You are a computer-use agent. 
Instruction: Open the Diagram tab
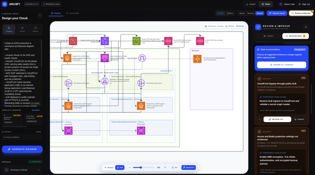click(56, 13)
